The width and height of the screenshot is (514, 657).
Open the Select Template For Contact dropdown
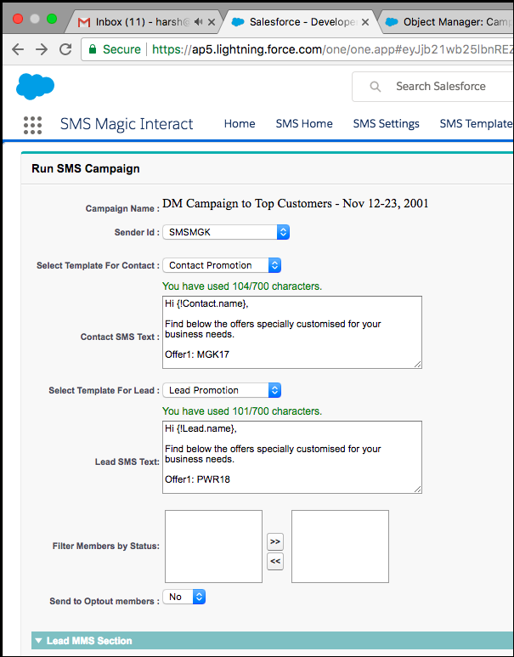point(222,265)
